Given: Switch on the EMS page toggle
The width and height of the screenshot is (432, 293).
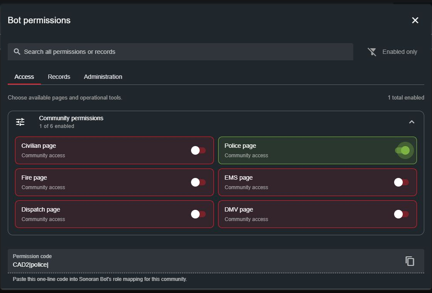Looking at the screenshot, I should point(401,182).
